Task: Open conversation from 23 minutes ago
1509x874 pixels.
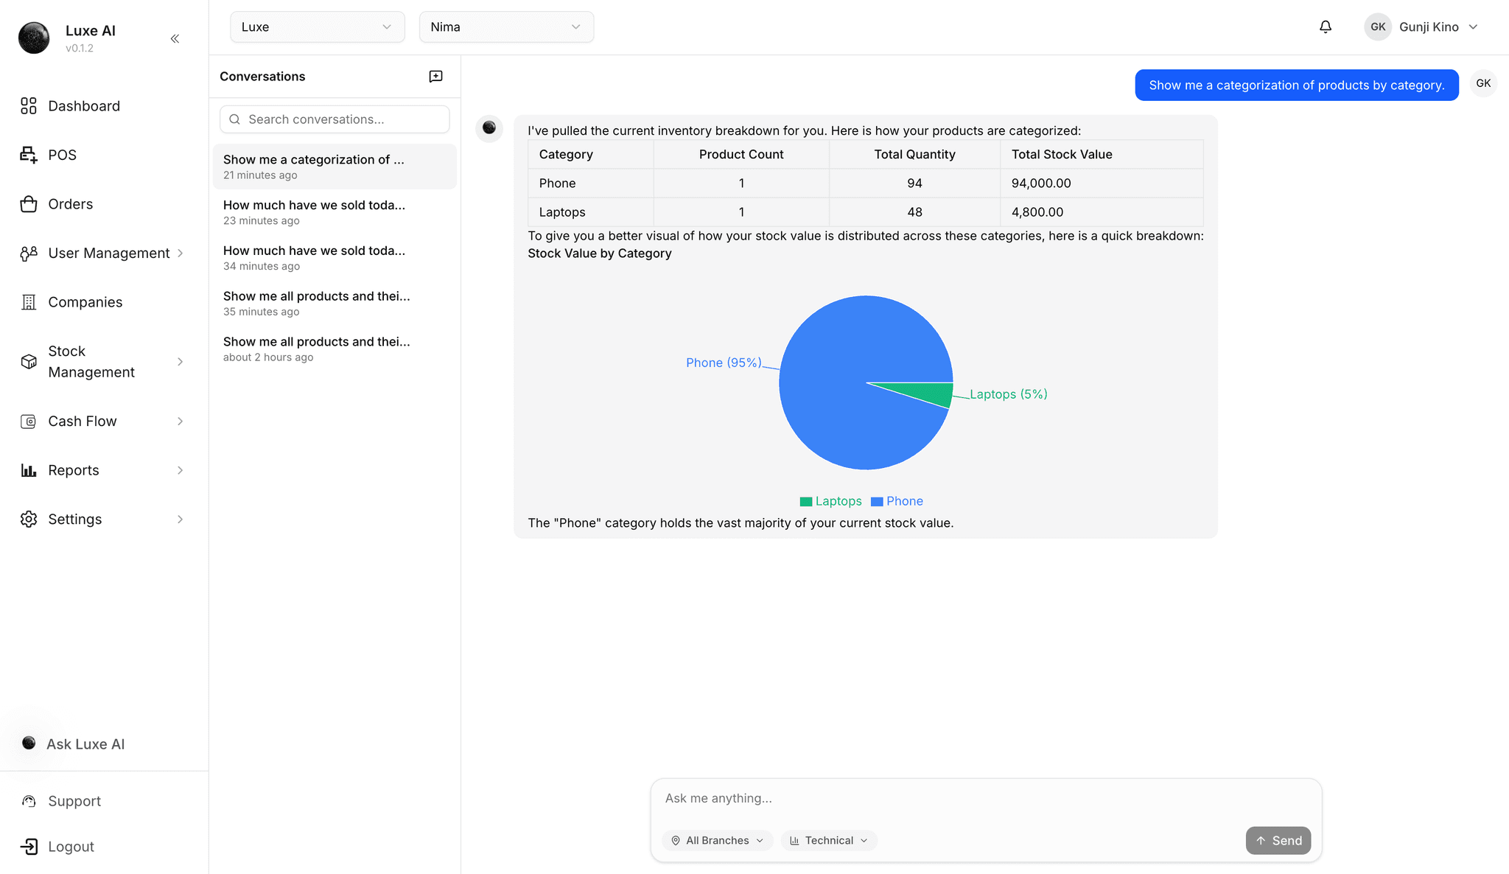Action: (335, 212)
